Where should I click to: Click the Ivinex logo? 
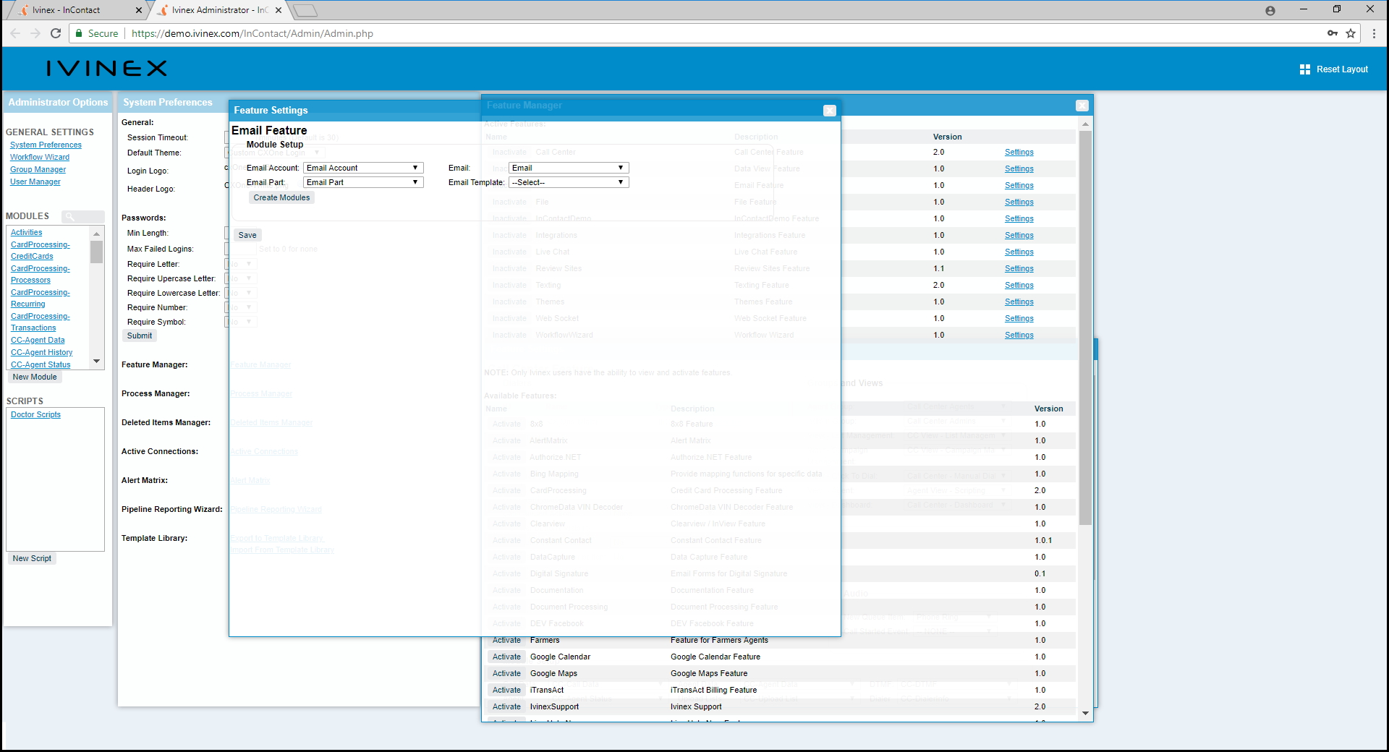pos(107,69)
